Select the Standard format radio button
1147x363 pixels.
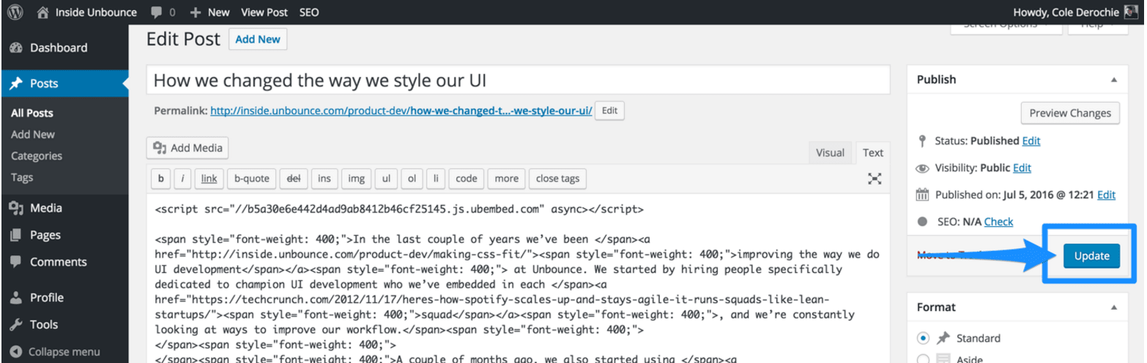(924, 338)
